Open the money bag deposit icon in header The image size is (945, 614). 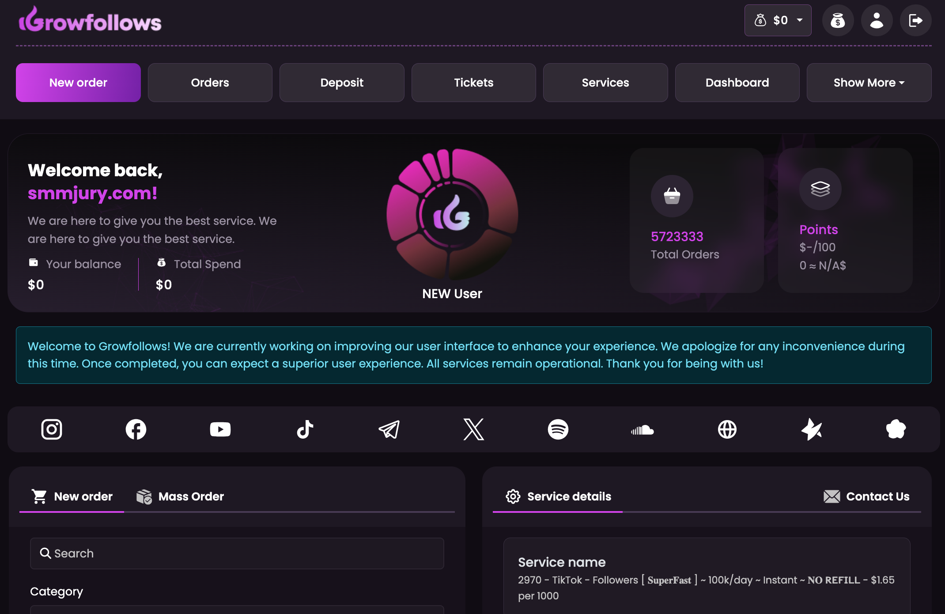click(838, 20)
